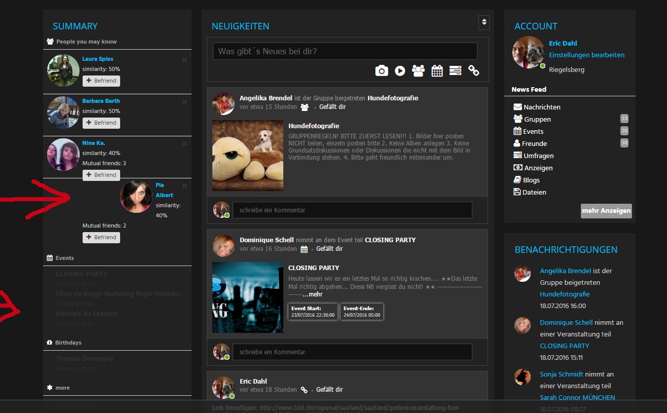The image size is (667, 413).
Task: Open the news feed sort dropdown
Action: 484,22
